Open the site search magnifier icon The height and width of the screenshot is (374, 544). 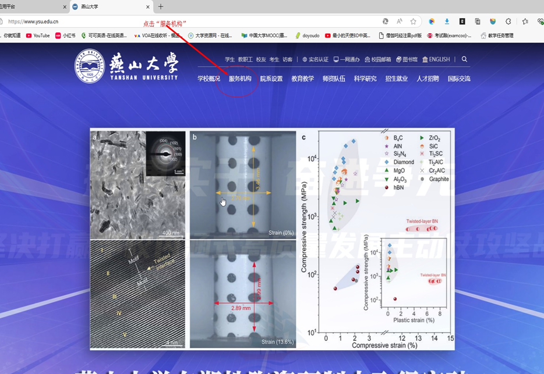464,59
